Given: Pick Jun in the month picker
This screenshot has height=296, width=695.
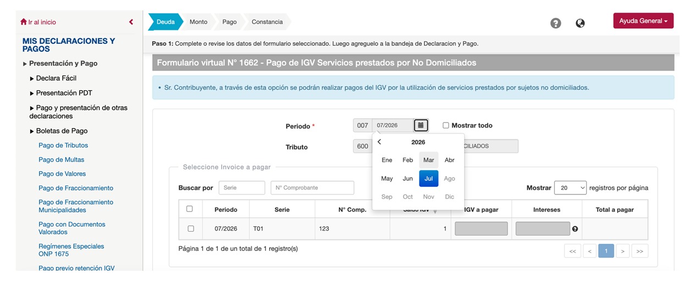Looking at the screenshot, I should click(407, 178).
